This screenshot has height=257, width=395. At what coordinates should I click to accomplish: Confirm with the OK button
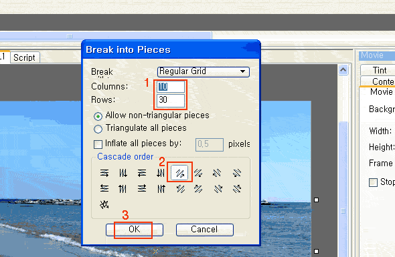pyautogui.click(x=135, y=230)
